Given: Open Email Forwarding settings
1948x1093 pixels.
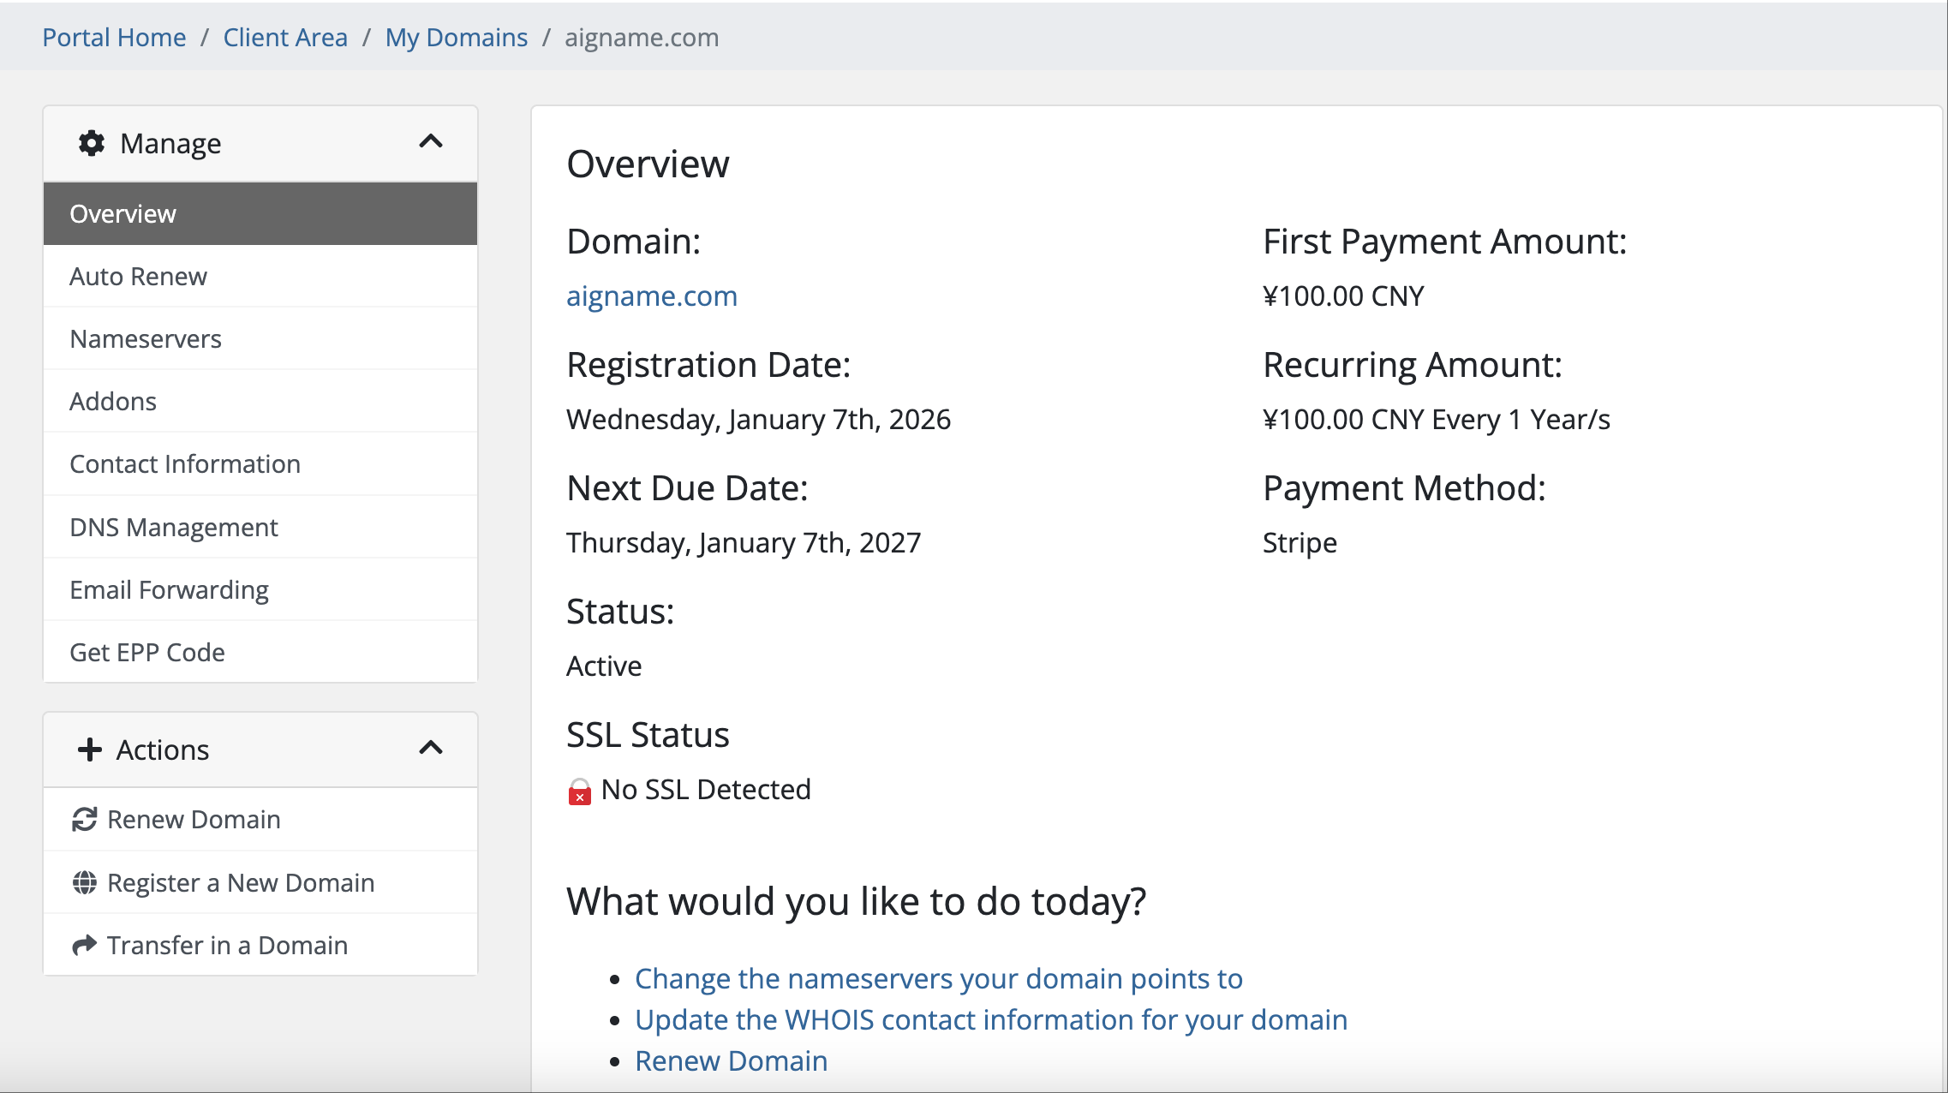Looking at the screenshot, I should pyautogui.click(x=170, y=589).
